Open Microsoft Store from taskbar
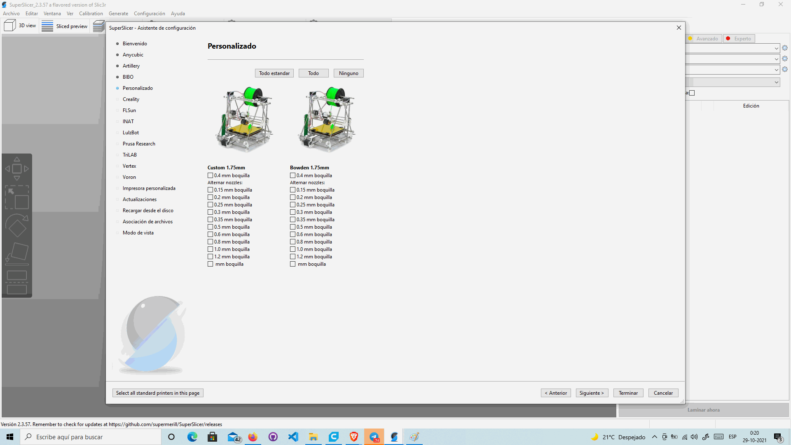This screenshot has height=445, width=791. coord(213,437)
